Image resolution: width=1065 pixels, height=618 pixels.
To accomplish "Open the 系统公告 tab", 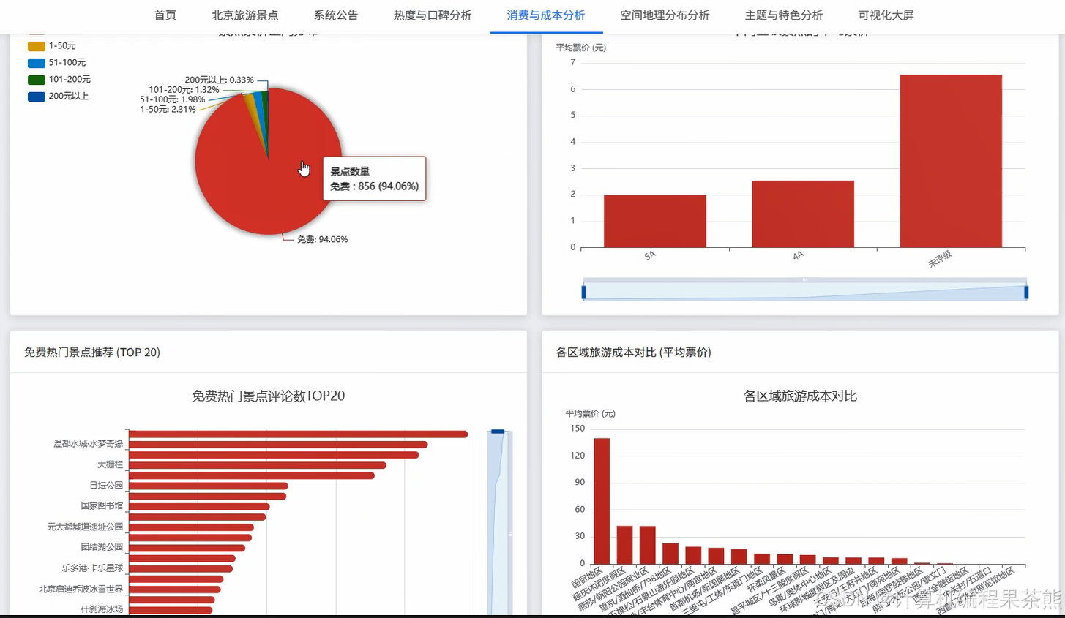I will pyautogui.click(x=336, y=15).
